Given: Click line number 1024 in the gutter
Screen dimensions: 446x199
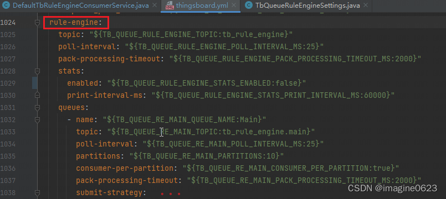Looking at the screenshot, I should click(8, 23).
